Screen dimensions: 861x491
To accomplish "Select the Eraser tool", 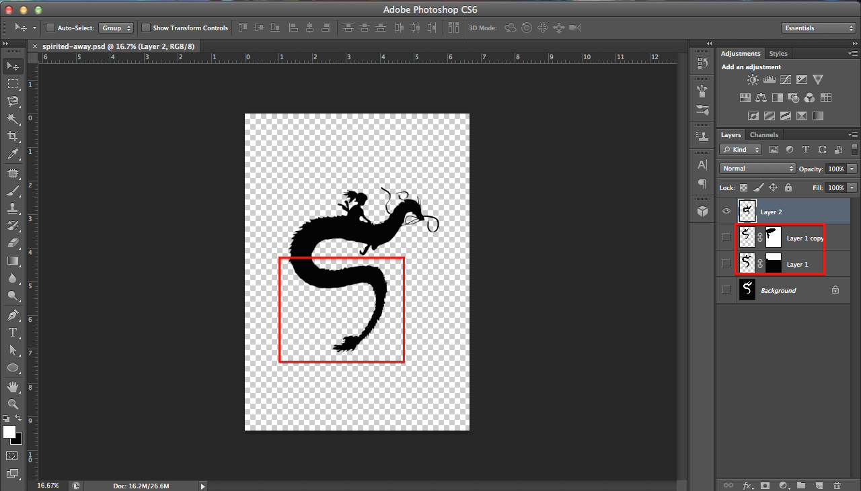I will coord(13,243).
